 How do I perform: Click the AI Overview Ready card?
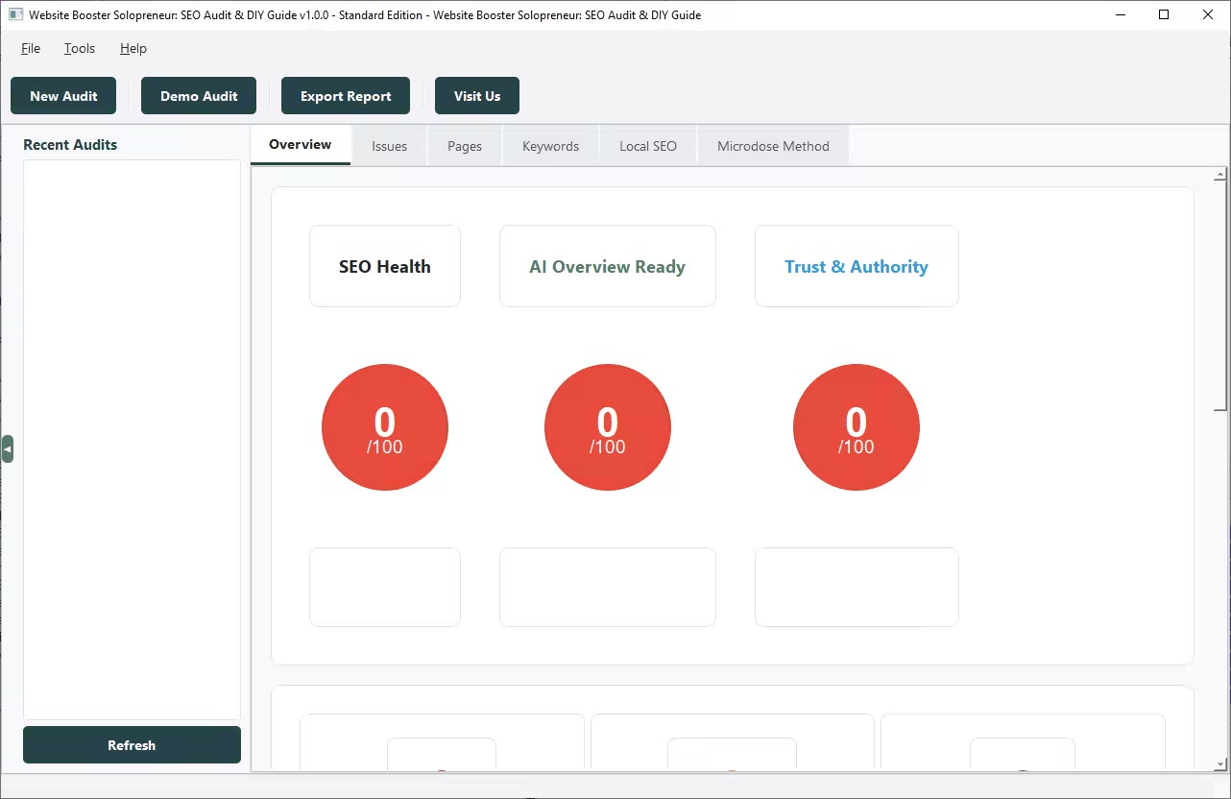(x=607, y=267)
